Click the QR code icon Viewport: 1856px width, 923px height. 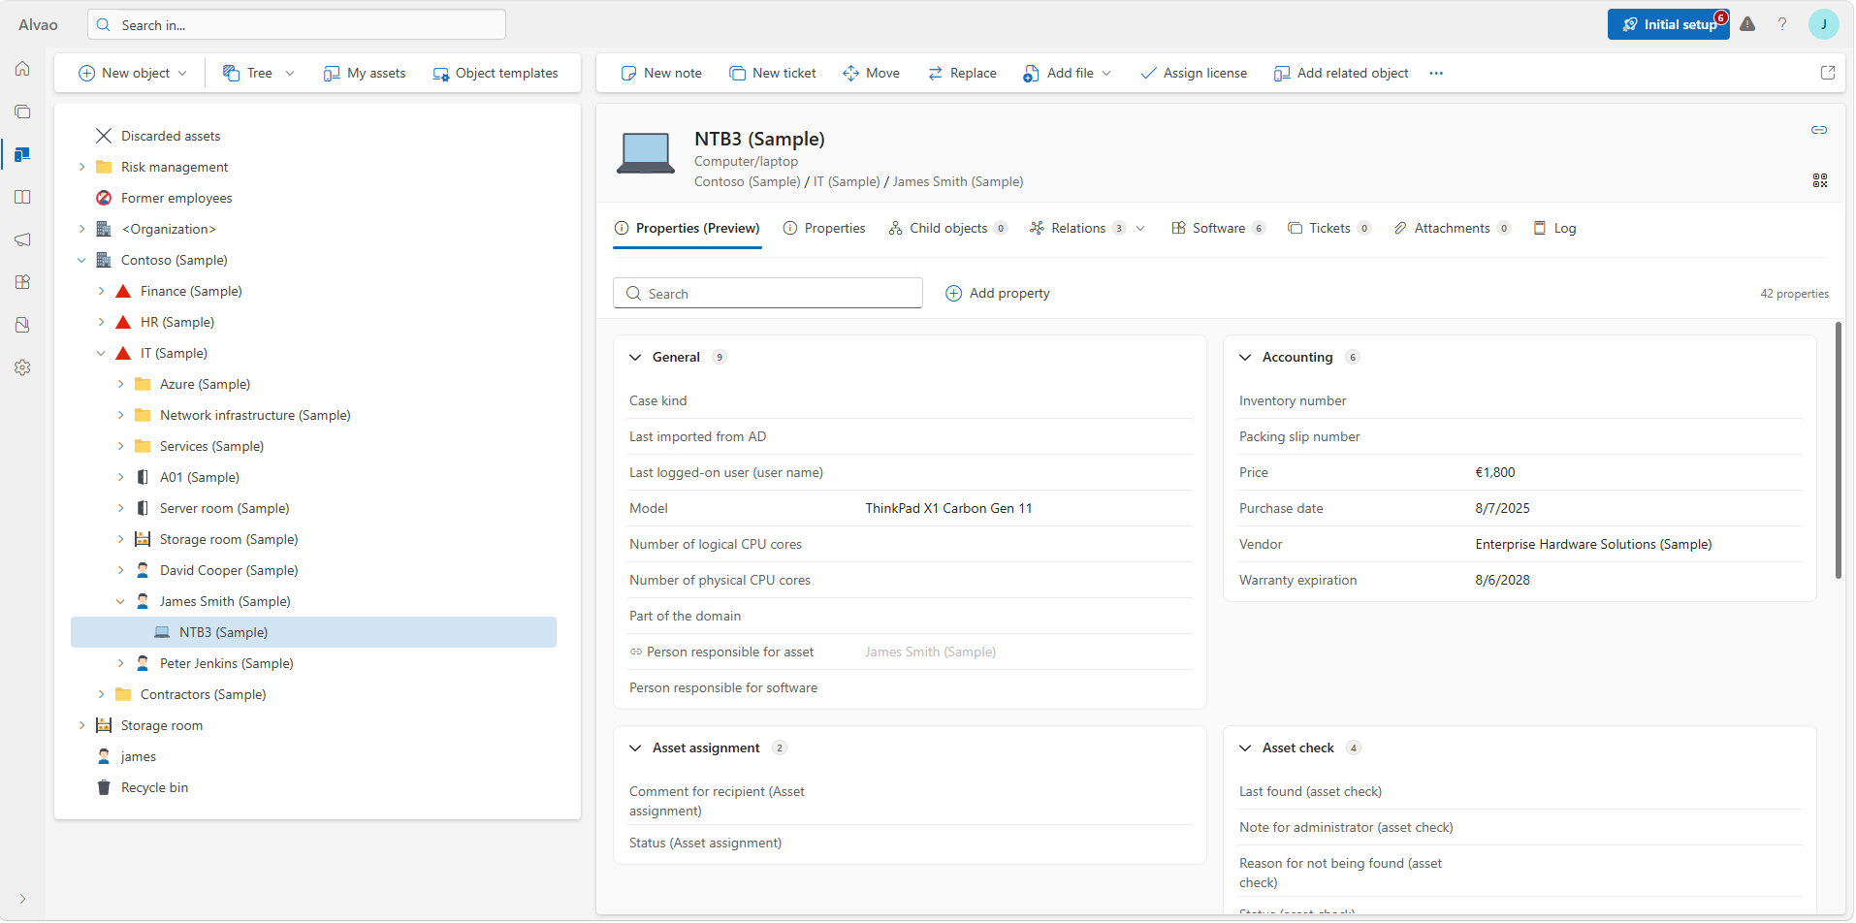(1820, 180)
